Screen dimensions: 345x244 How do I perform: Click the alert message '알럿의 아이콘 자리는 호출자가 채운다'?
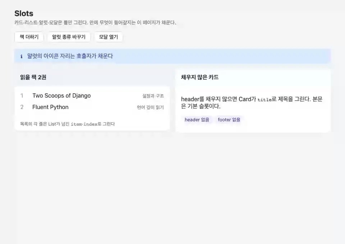70,56
